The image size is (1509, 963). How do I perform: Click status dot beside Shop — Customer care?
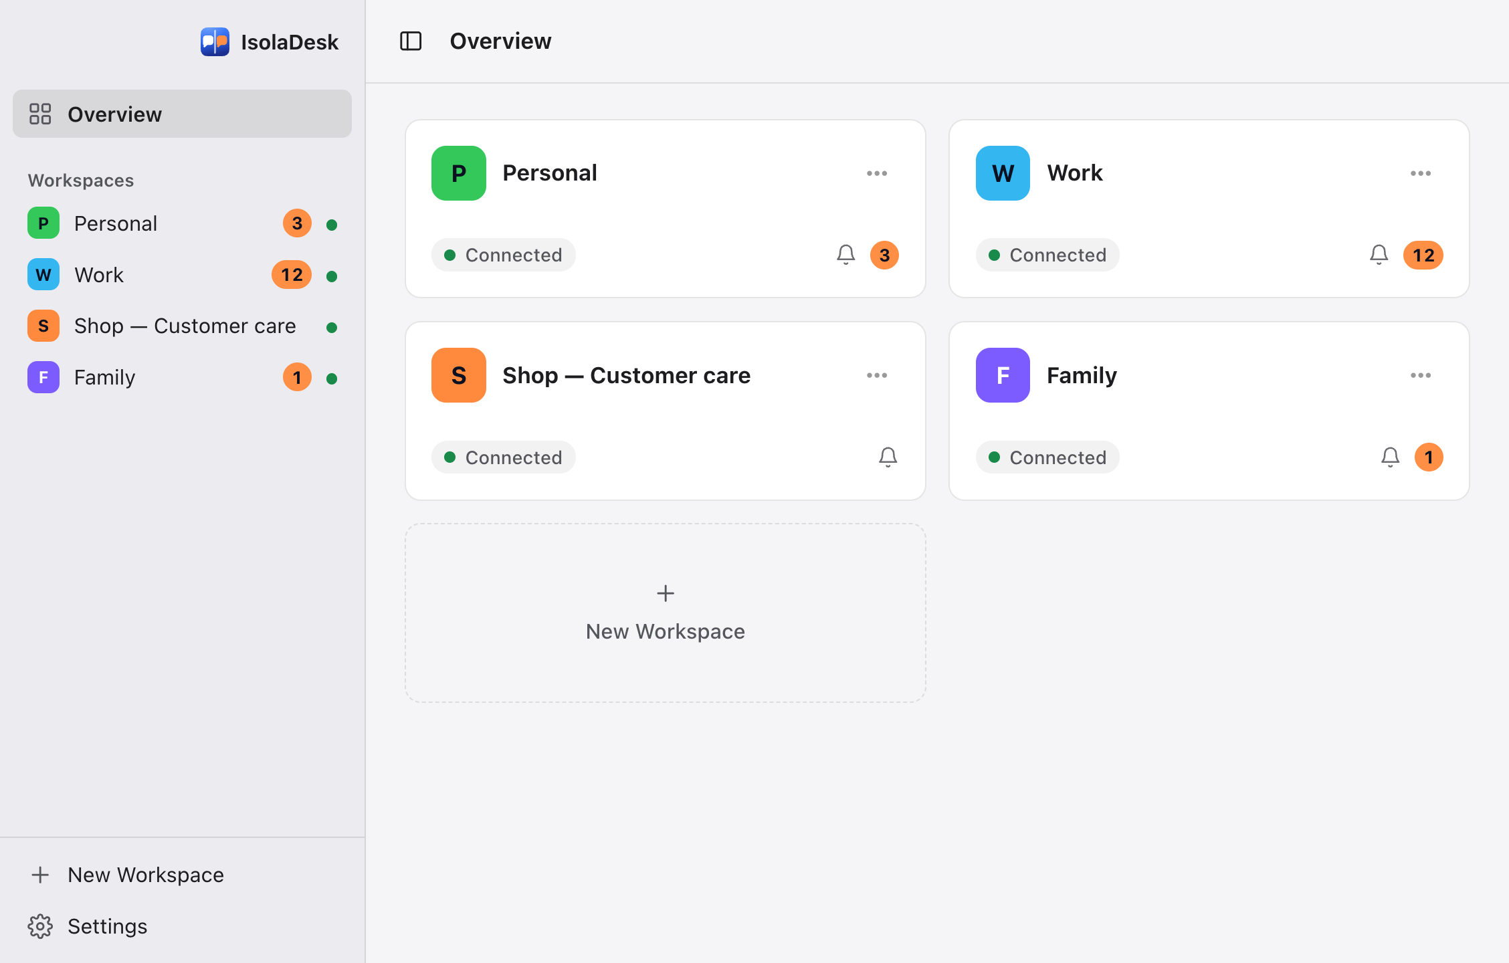(x=332, y=327)
